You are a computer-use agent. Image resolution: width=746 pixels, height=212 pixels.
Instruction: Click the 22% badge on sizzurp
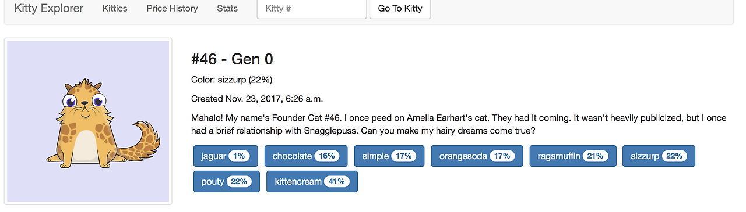(674, 156)
